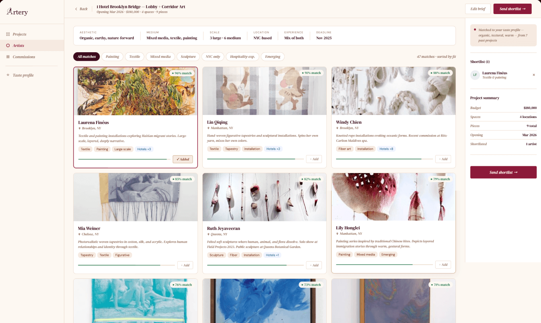The height and width of the screenshot is (323, 541).
Task: Toggle the NYC only filter
Action: [x=213, y=57]
